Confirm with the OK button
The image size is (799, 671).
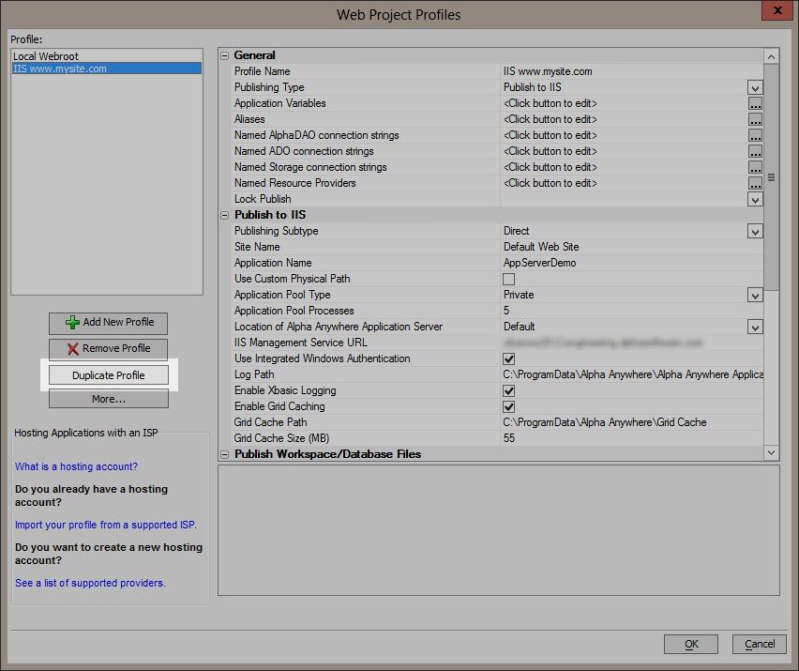pos(691,644)
